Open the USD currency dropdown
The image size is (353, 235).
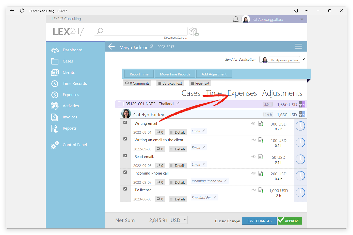(x=179, y=220)
